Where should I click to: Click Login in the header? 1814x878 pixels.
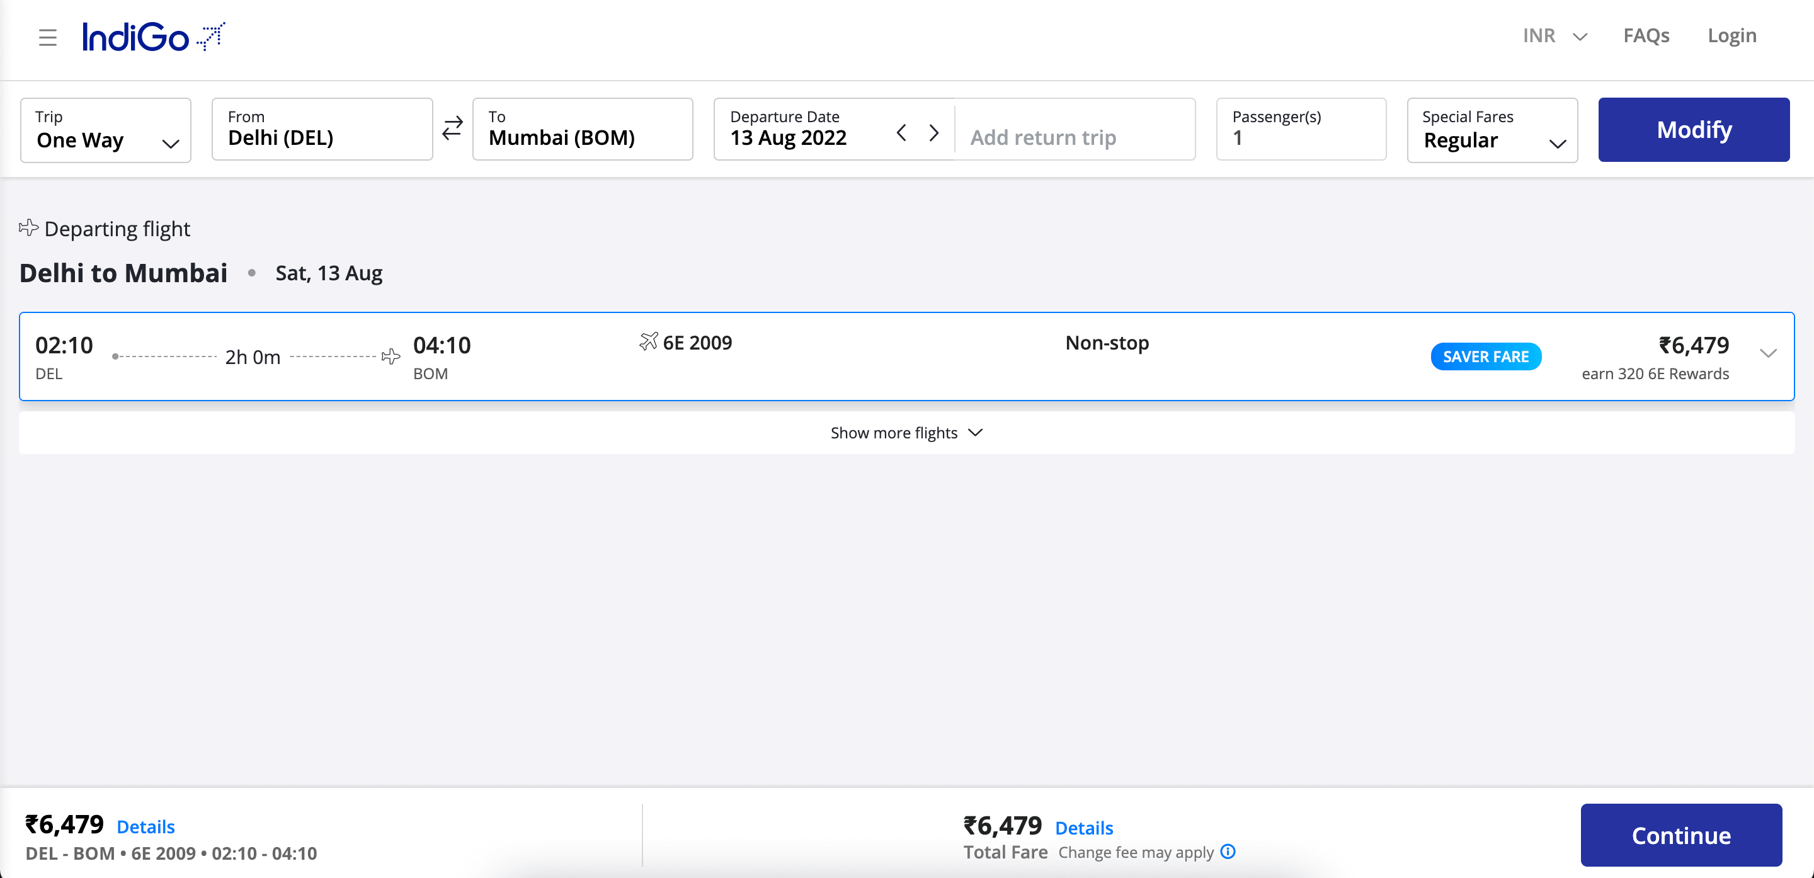click(1731, 36)
